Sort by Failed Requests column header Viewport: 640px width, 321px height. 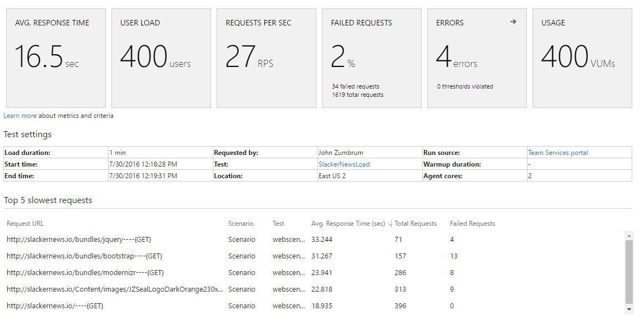click(472, 224)
